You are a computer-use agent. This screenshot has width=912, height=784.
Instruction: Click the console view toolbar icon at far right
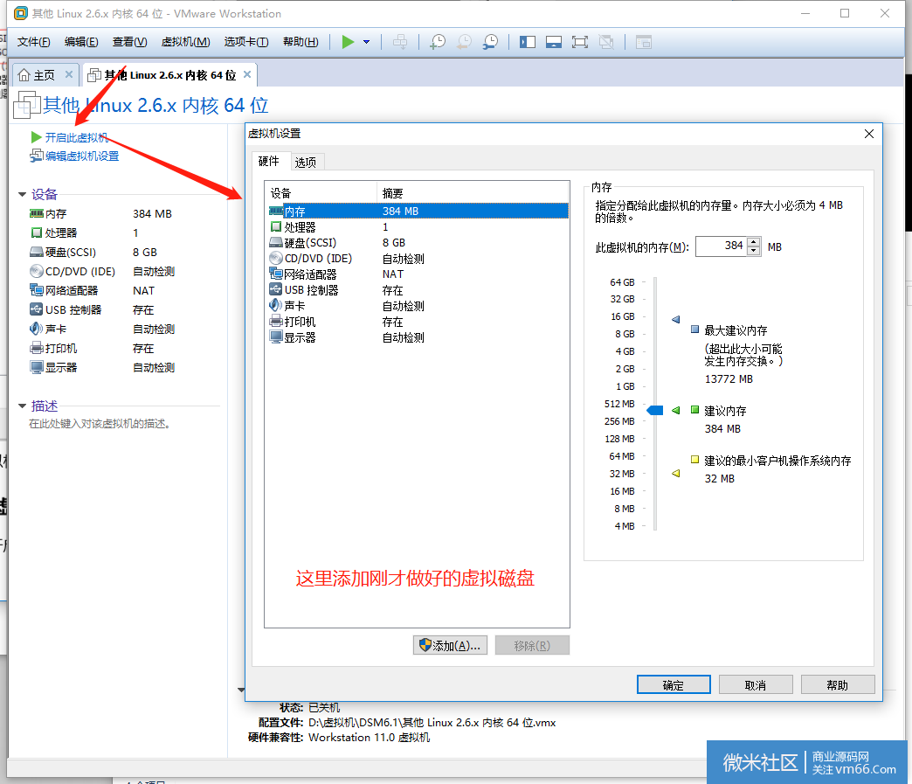tap(644, 42)
